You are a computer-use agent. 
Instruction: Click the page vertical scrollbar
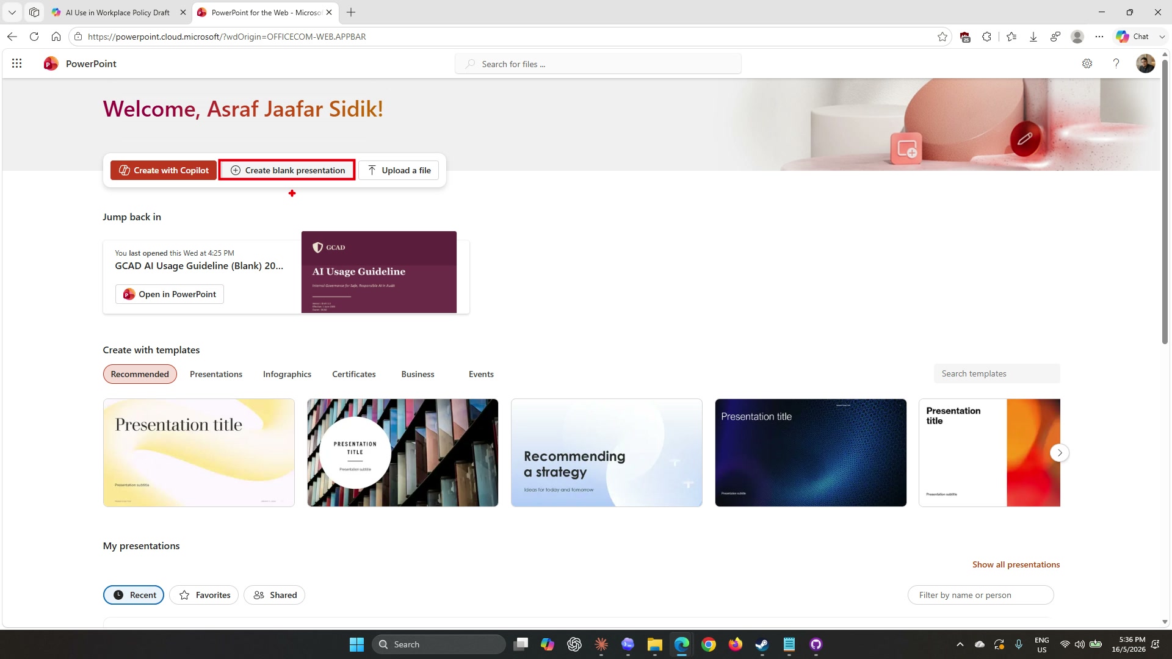[x=1165, y=201]
